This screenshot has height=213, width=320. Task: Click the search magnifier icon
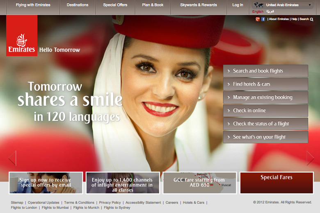pos(312,19)
